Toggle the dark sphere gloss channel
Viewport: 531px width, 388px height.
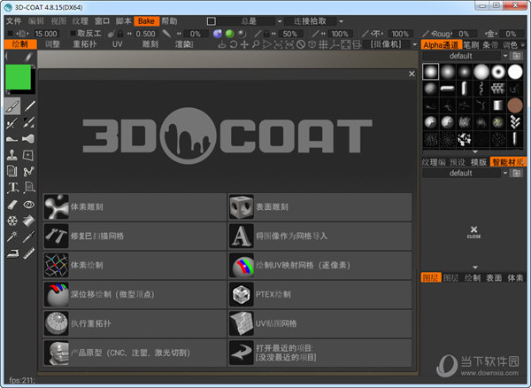tap(242, 34)
